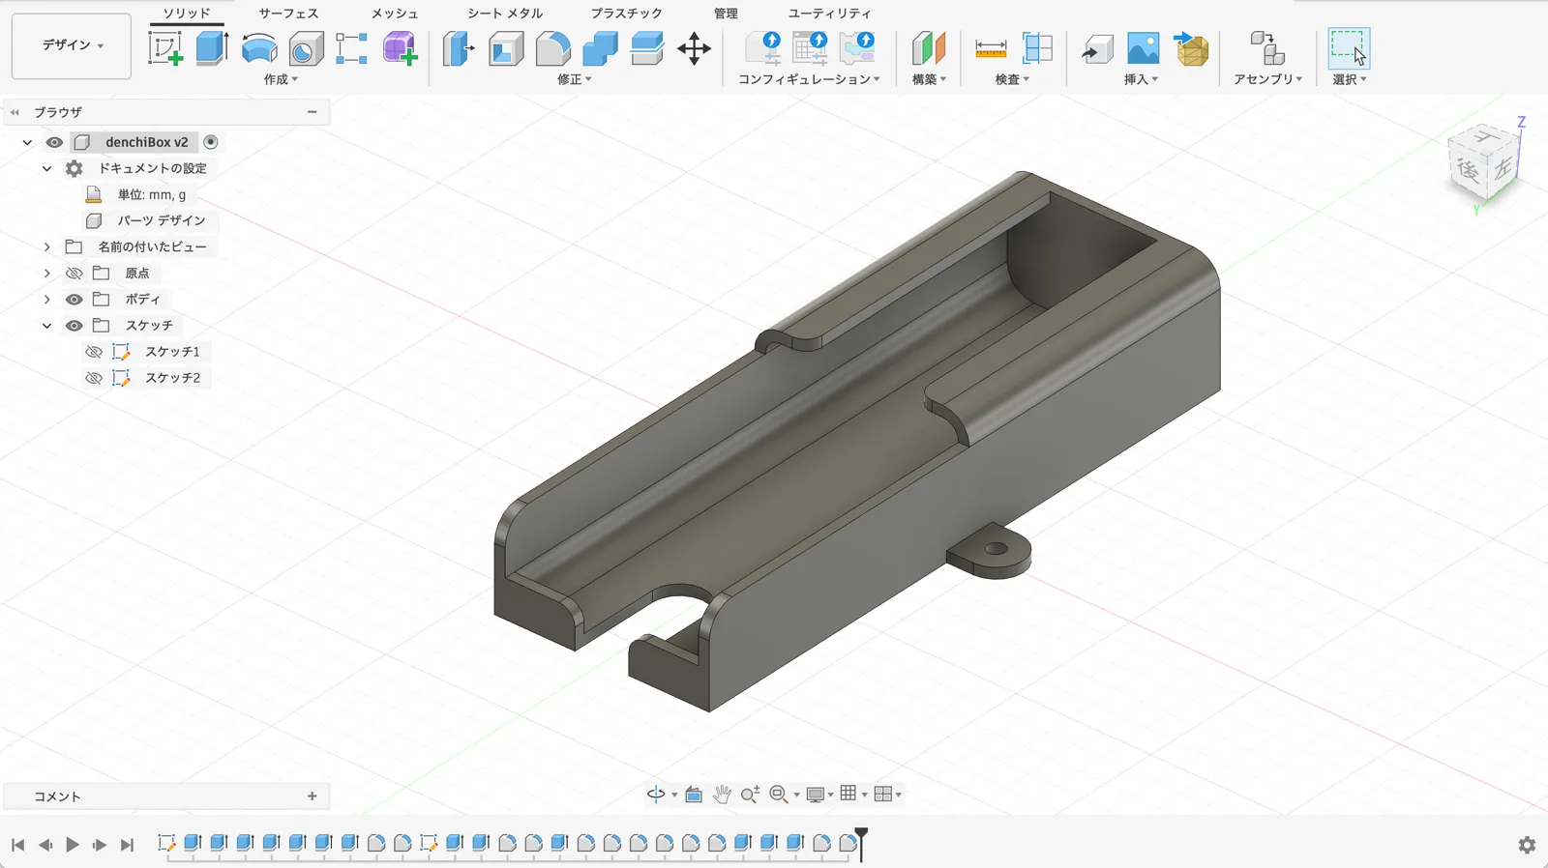Viewport: 1548px width, 868px height.
Task: Jump to the start of the timeline
Action: 17,845
